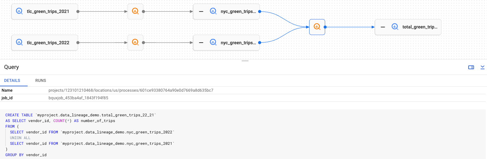Toggle the side panel layout icon
This screenshot has width=487, height=159.
click(x=471, y=67)
